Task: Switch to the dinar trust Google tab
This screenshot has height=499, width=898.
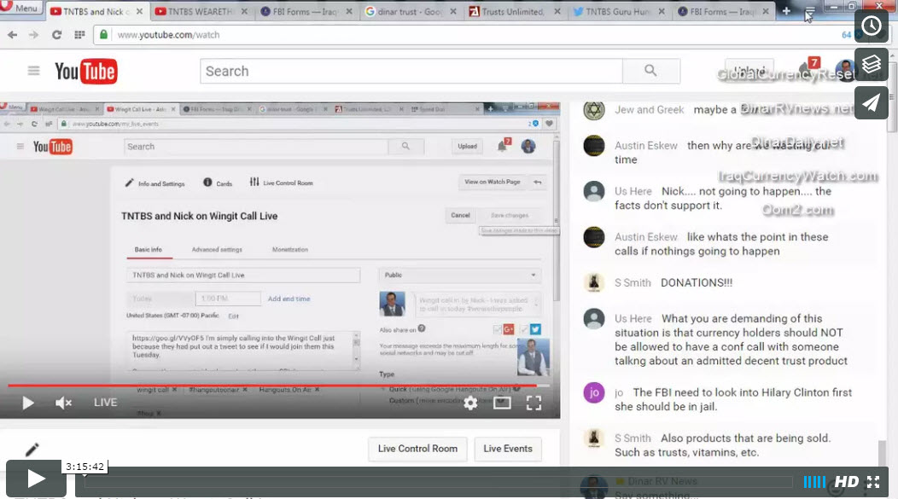Action: 411,11
